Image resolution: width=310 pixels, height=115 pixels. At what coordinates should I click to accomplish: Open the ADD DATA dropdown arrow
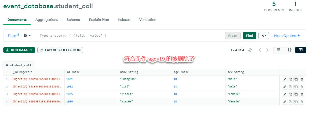(32, 50)
